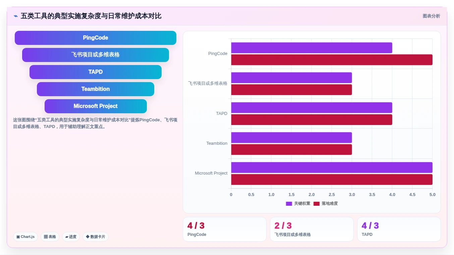This screenshot has height=255, width=454.
Task: Open the TAPD 4 / 3 data card
Action: [x=399, y=229]
